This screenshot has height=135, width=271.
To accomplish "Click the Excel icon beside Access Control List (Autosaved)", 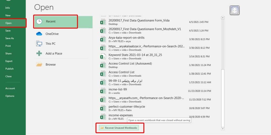I will [x=103, y=65].
